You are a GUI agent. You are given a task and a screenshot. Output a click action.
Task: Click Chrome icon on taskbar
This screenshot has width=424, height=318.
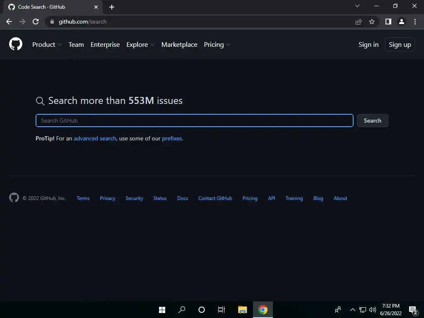263,310
